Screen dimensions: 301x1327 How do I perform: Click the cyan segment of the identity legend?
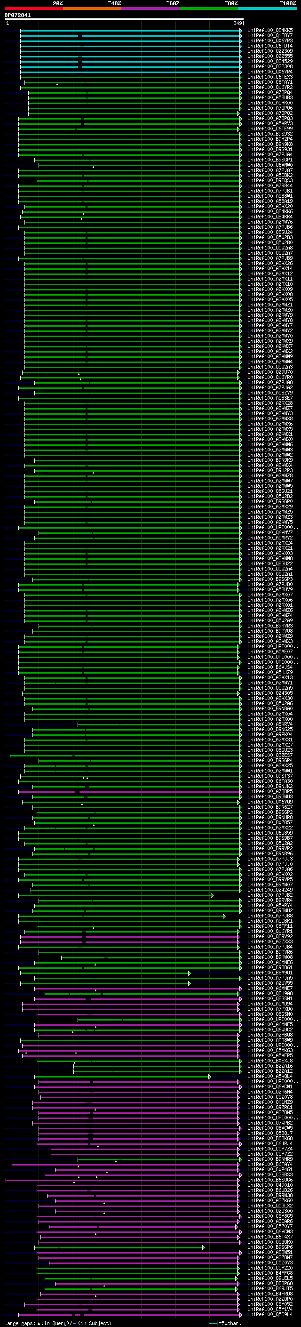tap(267, 8)
